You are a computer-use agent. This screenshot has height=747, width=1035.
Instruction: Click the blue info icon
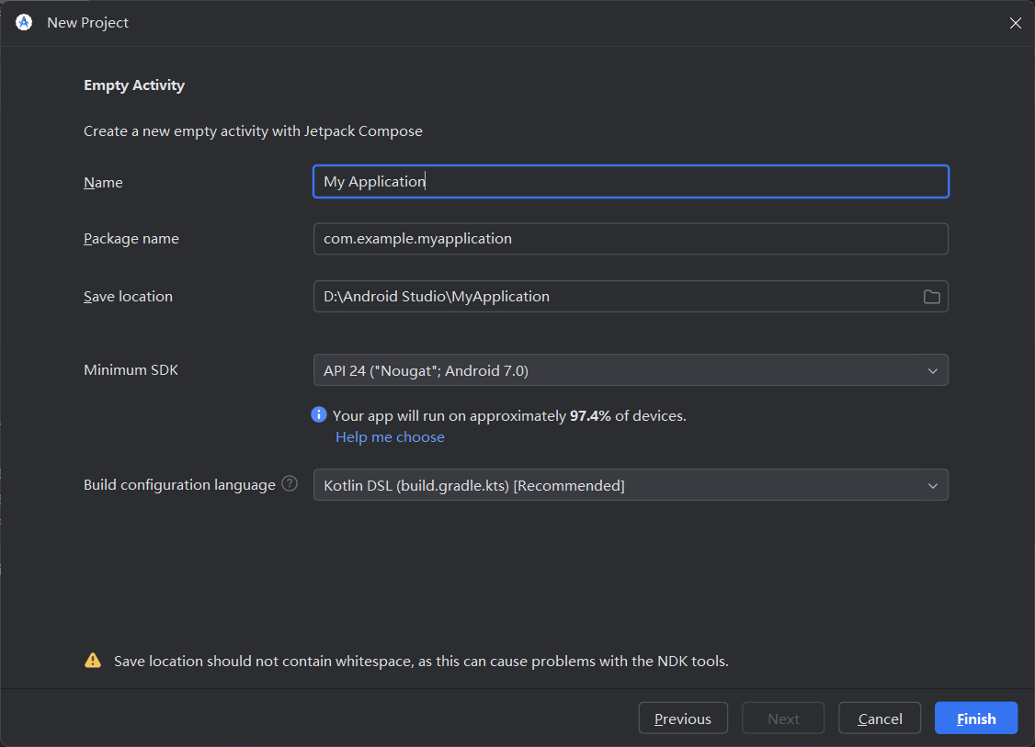tap(319, 415)
